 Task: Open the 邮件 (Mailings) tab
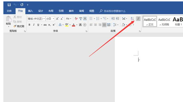coord(71,11)
